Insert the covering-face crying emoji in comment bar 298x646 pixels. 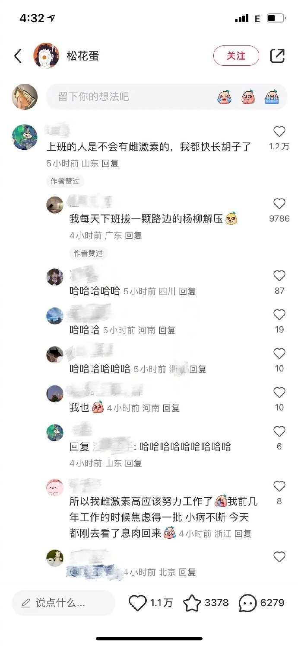pos(272,96)
